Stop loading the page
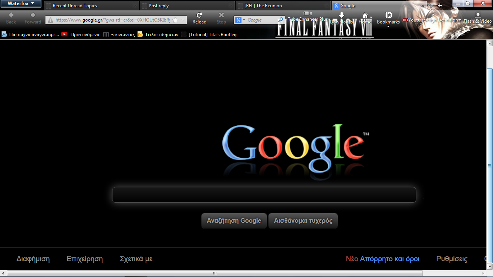The height and width of the screenshot is (277, 493). (x=221, y=18)
